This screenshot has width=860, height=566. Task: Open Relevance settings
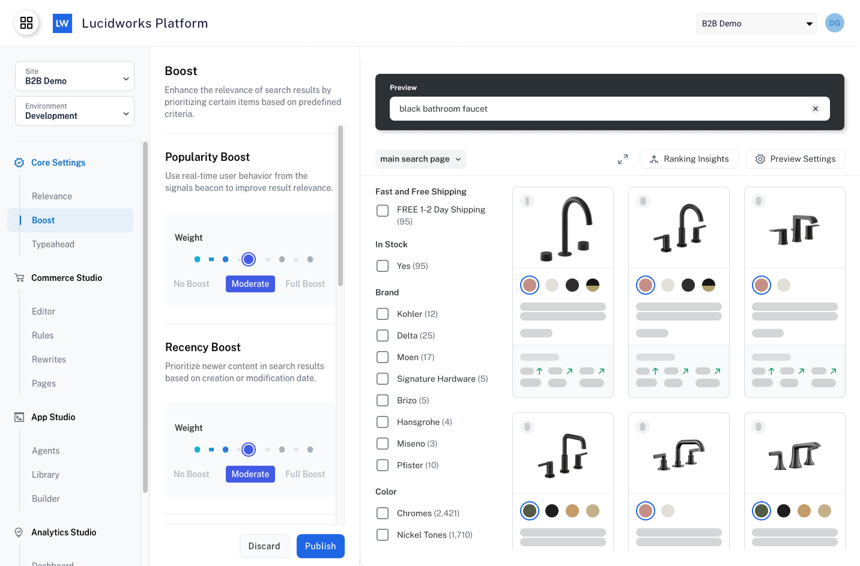coord(52,196)
